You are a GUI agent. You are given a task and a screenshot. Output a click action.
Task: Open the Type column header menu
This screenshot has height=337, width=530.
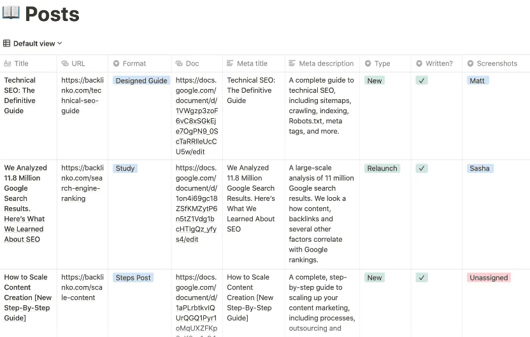(x=385, y=64)
